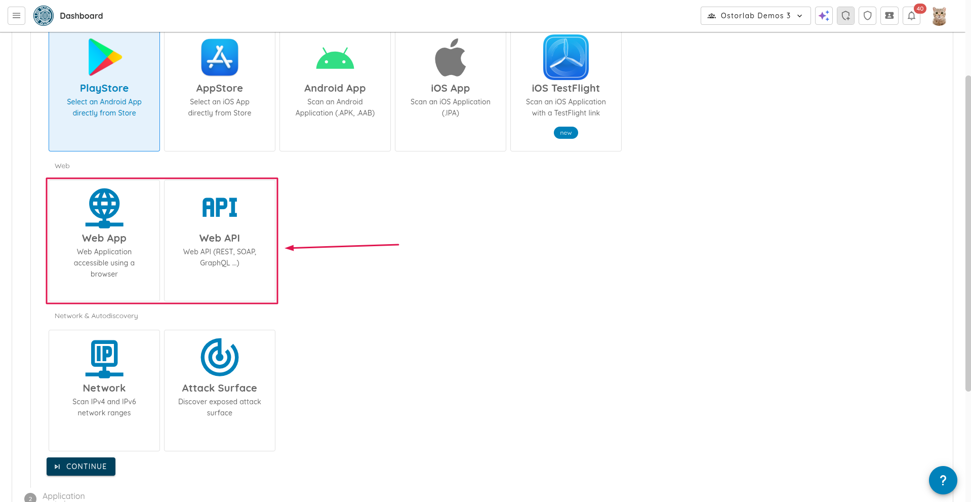Click the new scan icon in header
971x502 pixels.
(845, 16)
